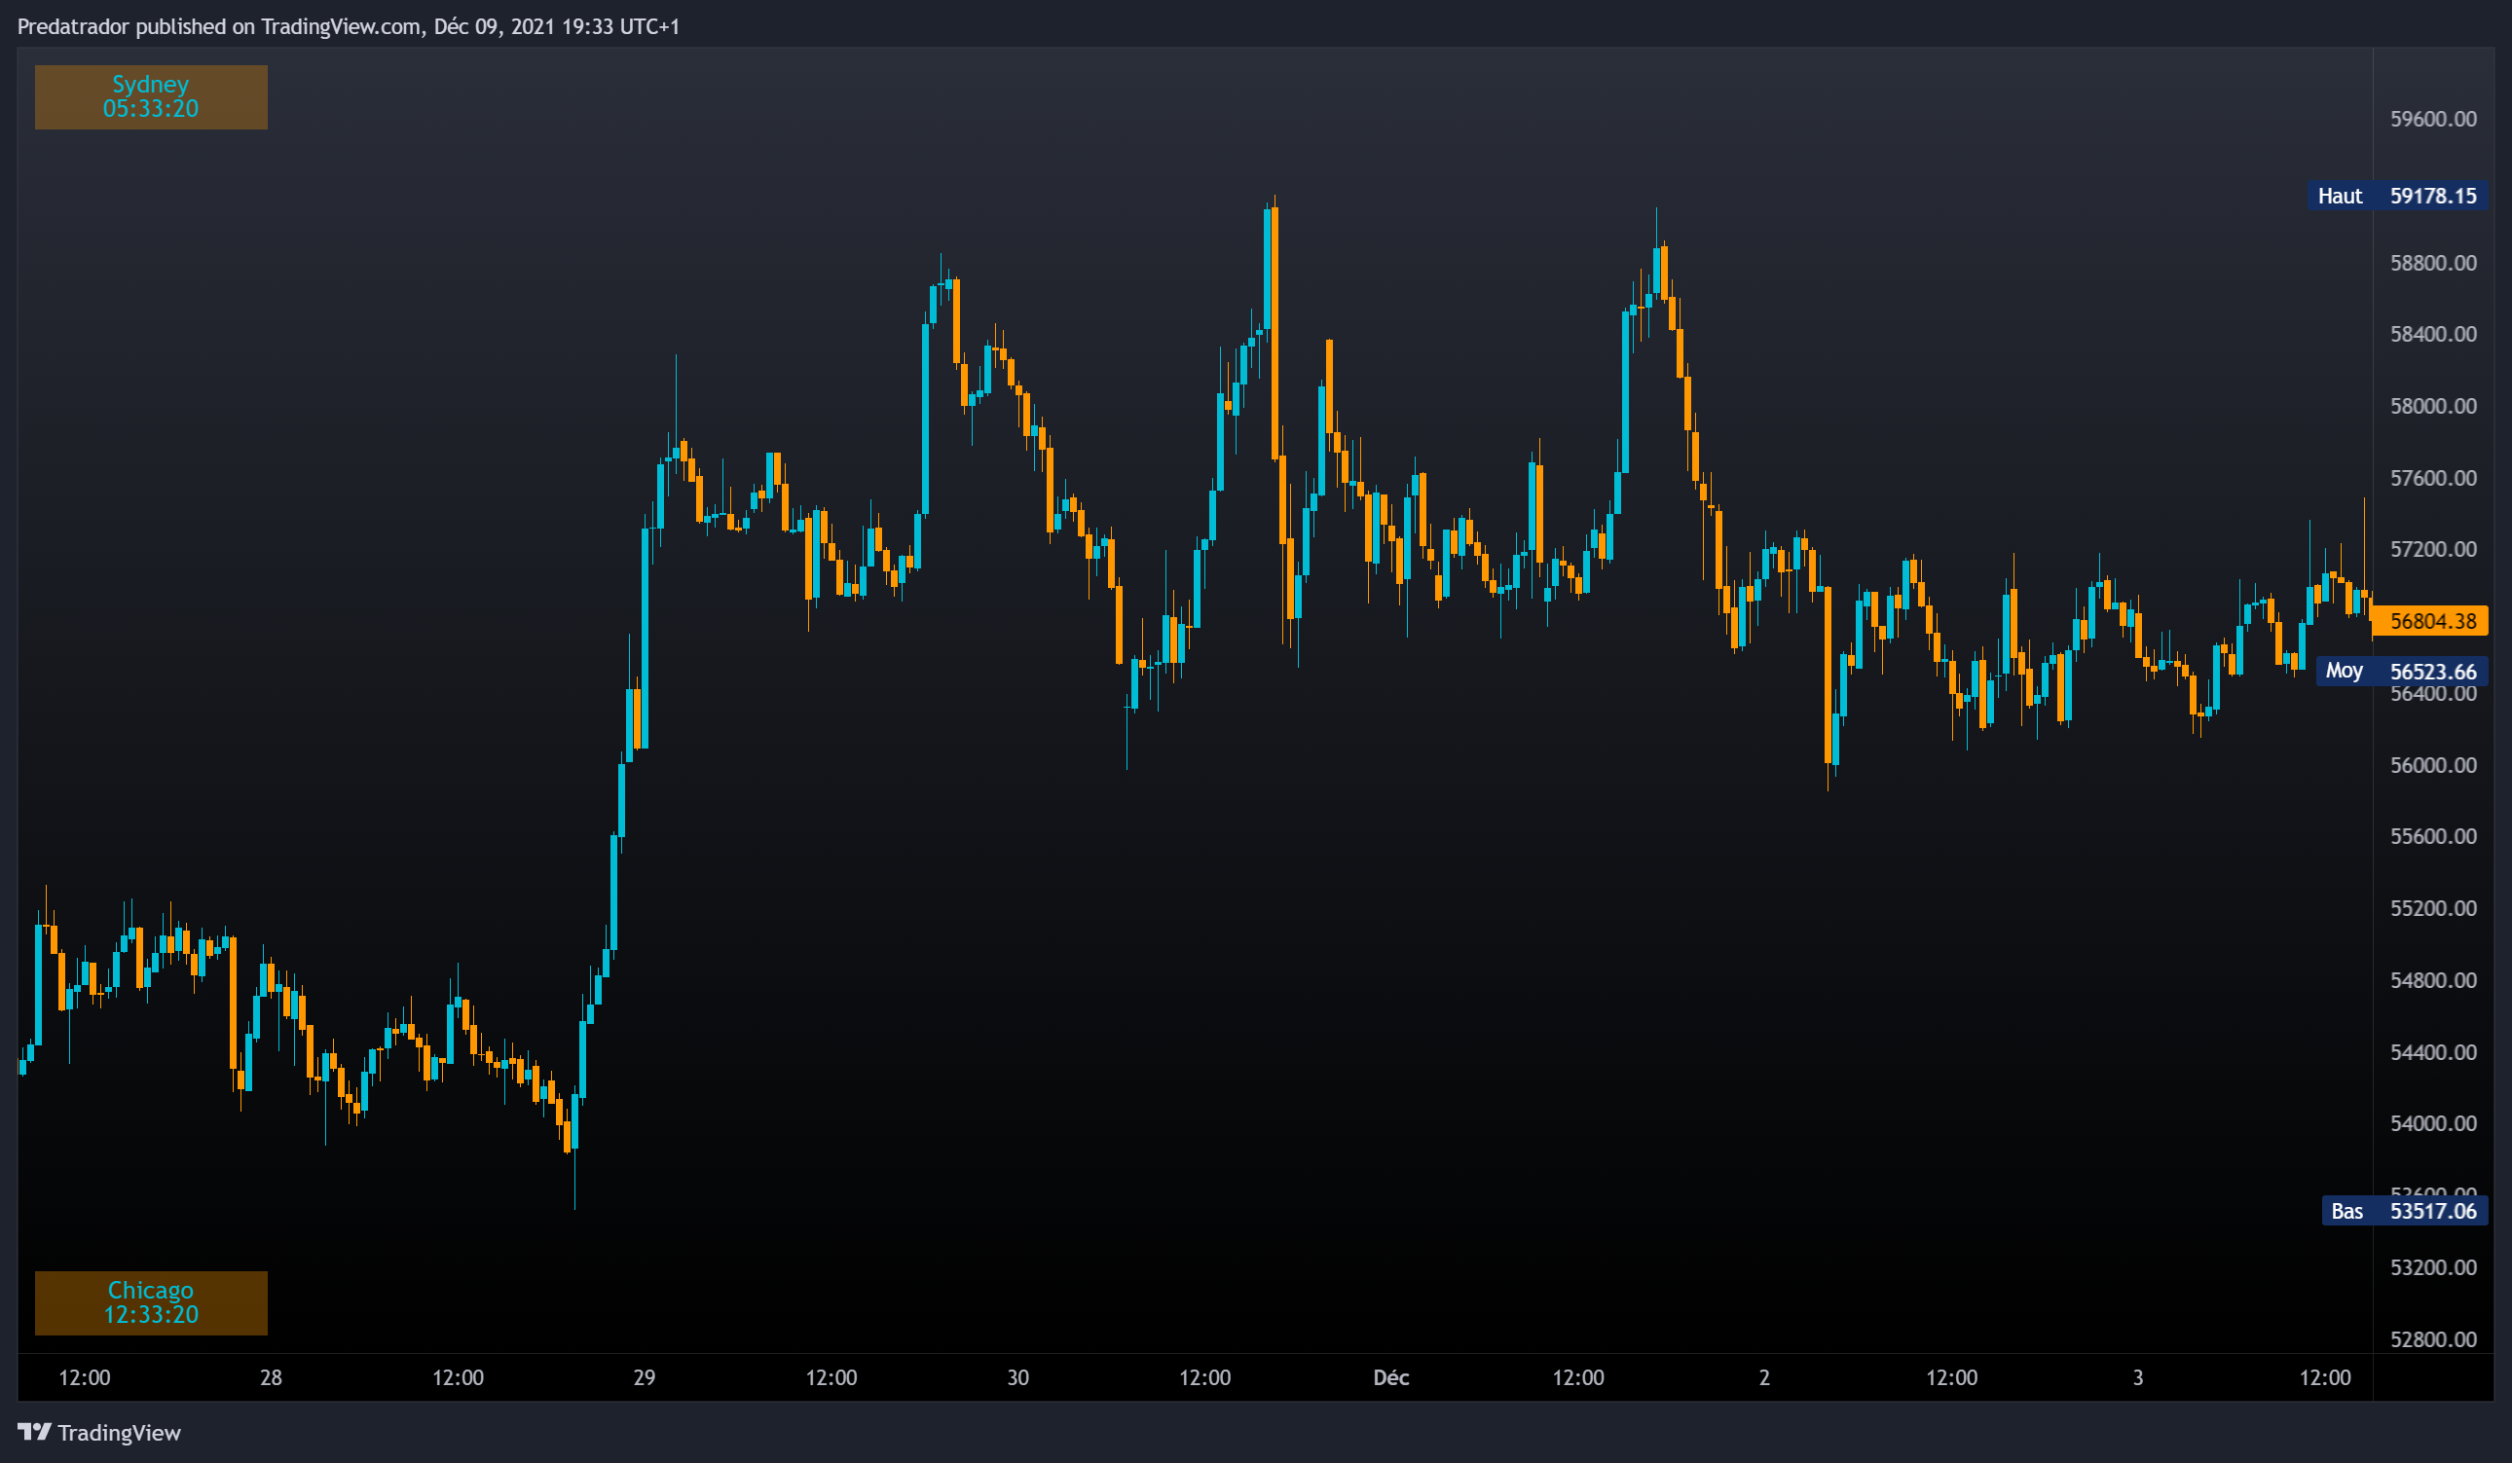Click the 56000.00 price axis value
This screenshot has height=1463, width=2512.
click(2433, 764)
